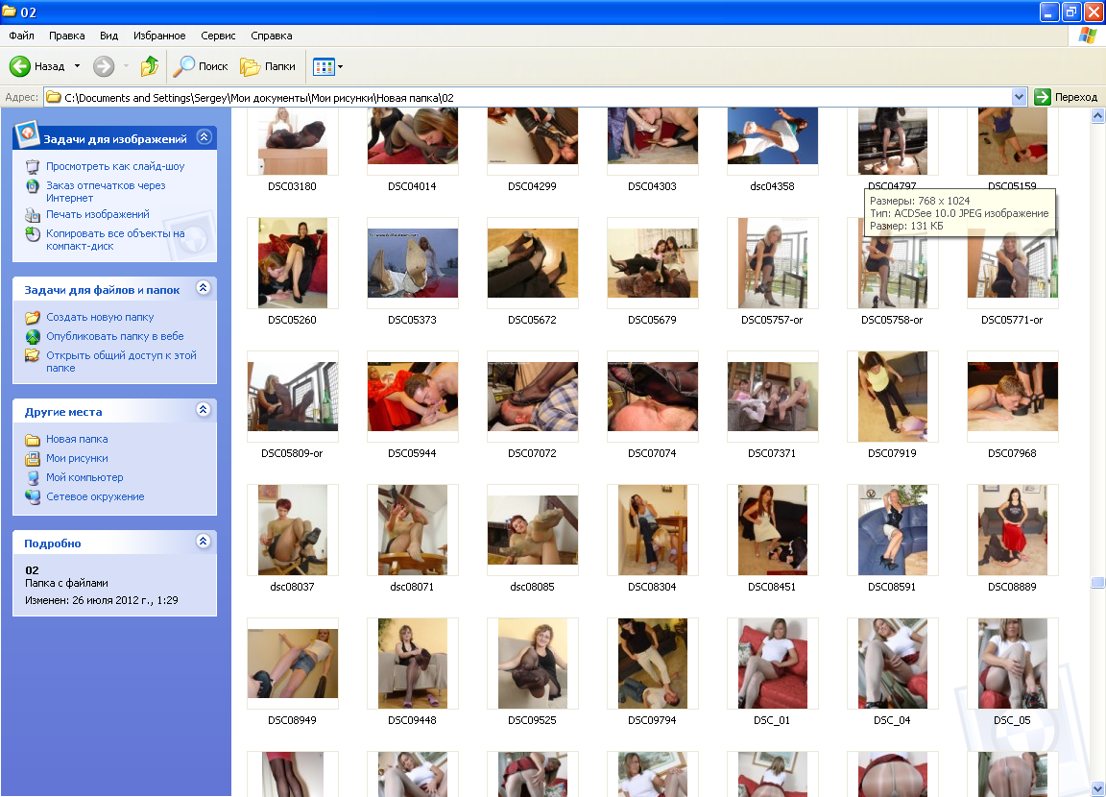Click the icon beside Заказ отпечатков через Интернет
Screen dimensions: 1106x797
pos(33,186)
